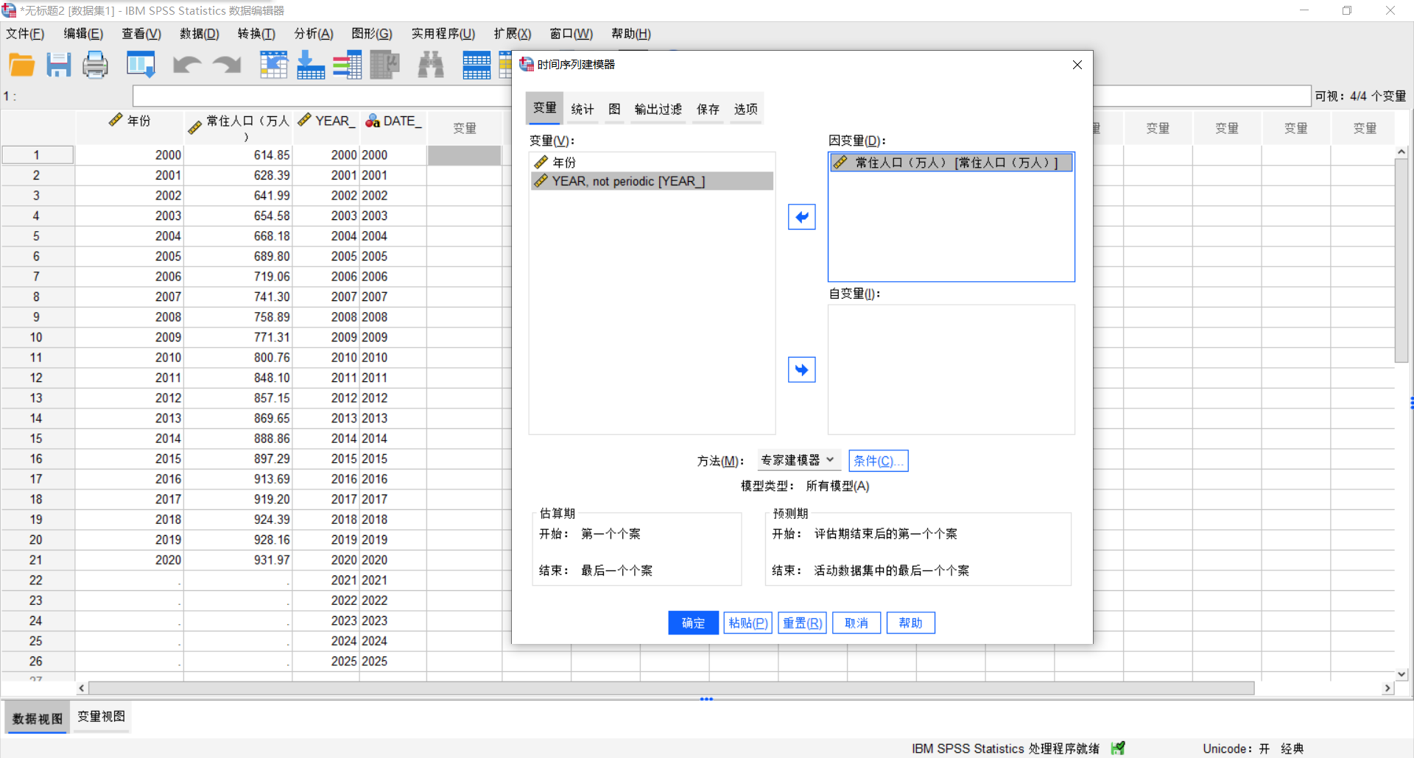Open the 输出过滤 tab
This screenshot has height=758, width=1414.
[658, 109]
